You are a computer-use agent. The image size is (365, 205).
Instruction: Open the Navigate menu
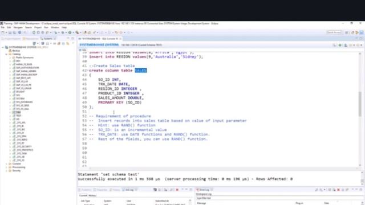tap(18, 27)
